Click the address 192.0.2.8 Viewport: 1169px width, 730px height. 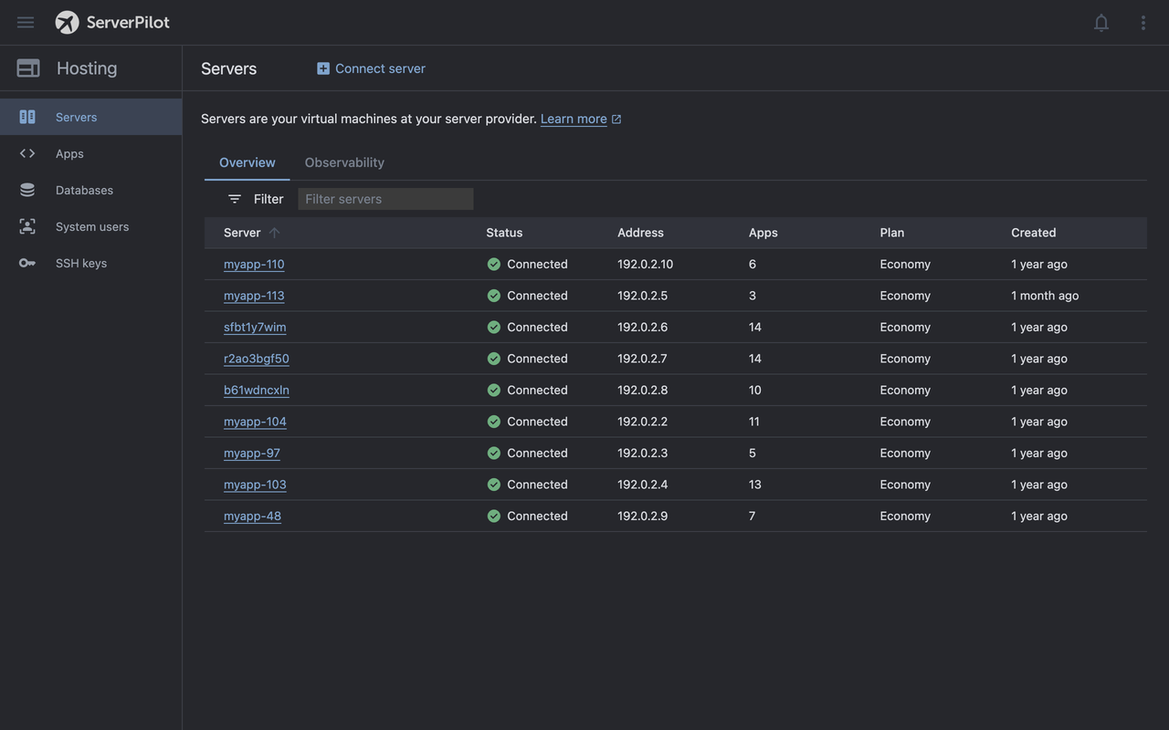click(x=642, y=390)
